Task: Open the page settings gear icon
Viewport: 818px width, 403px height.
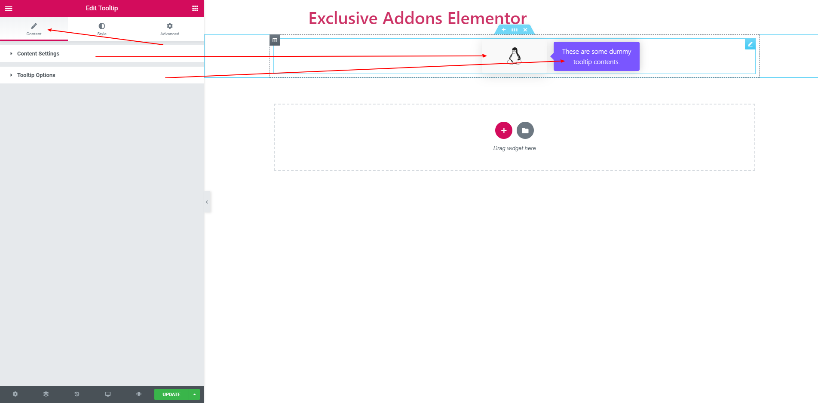Action: pyautogui.click(x=15, y=394)
